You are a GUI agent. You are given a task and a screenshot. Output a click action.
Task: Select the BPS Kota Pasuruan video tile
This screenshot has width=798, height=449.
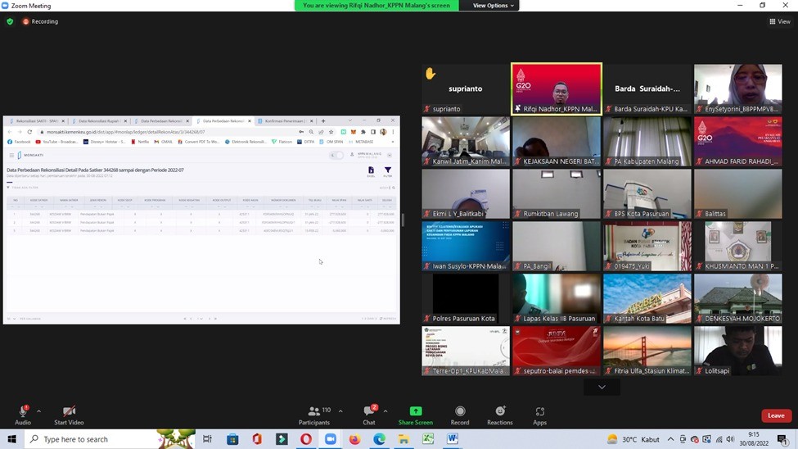(x=647, y=193)
